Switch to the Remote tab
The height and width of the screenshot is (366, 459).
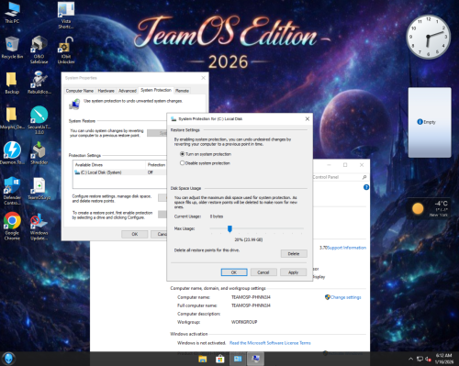pyautogui.click(x=182, y=91)
